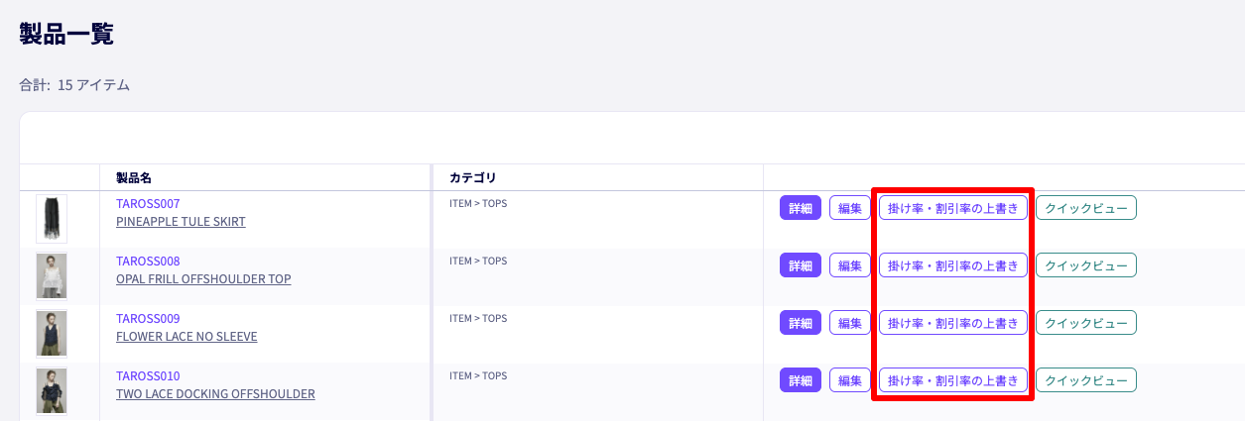Open 詳細 for TAROSS009 Flower Lace
This screenshot has width=1245, height=421.
[x=801, y=323]
